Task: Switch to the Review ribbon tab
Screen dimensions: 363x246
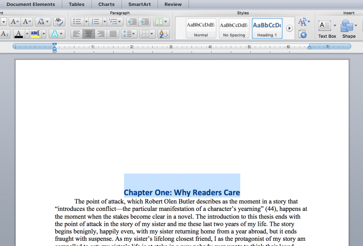Action: pyautogui.click(x=173, y=4)
